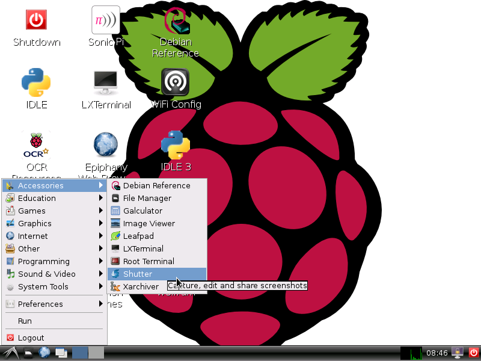Switch to the first virtual desktop on the pager

coord(80,353)
